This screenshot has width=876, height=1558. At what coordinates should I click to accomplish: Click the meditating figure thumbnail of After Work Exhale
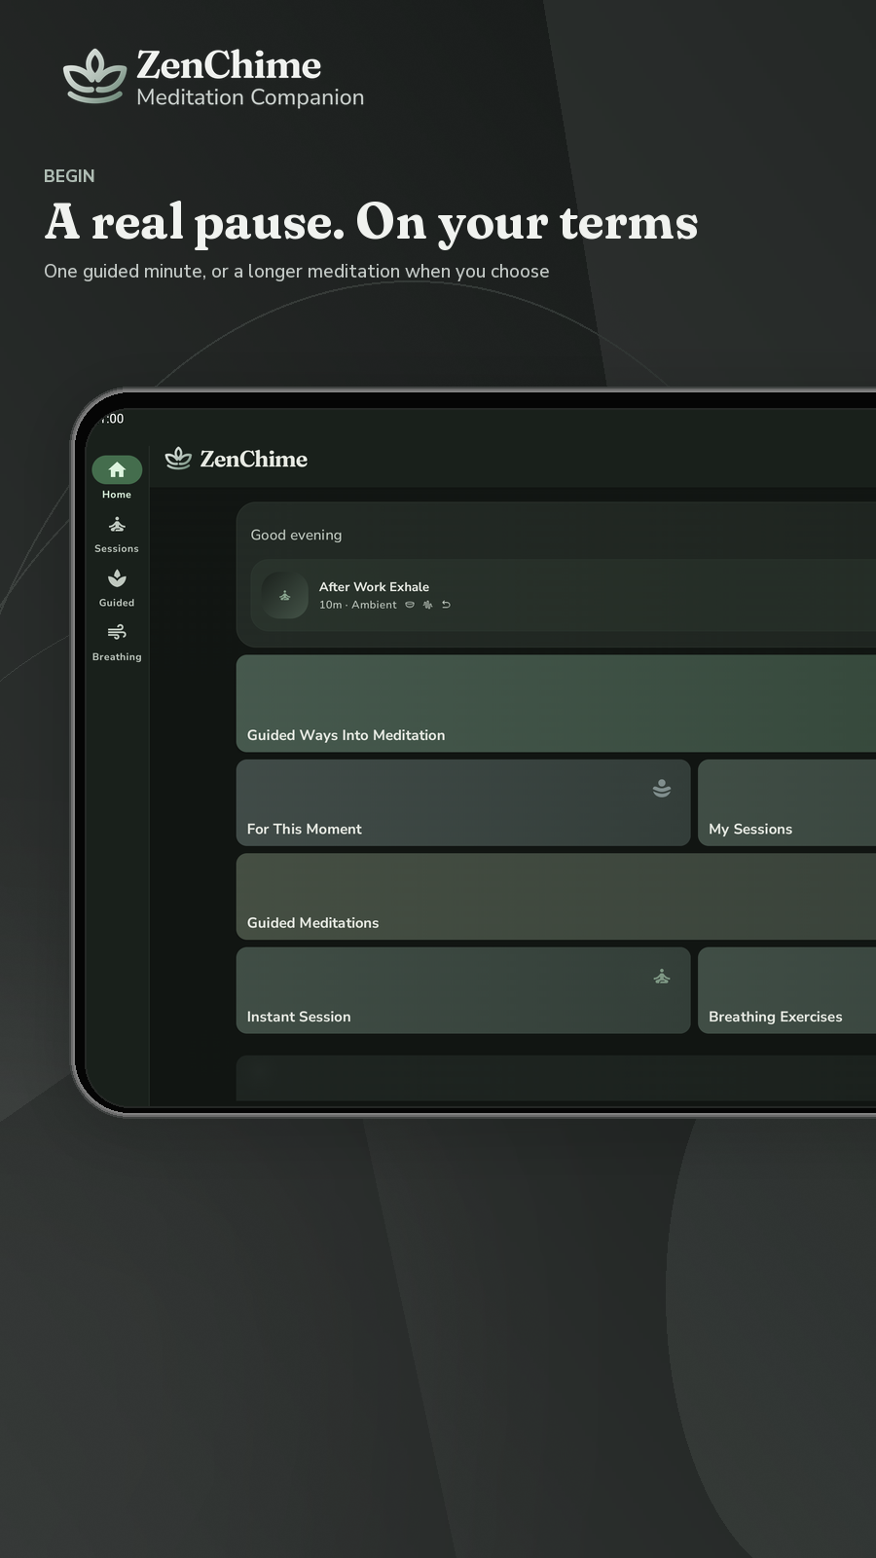point(285,595)
